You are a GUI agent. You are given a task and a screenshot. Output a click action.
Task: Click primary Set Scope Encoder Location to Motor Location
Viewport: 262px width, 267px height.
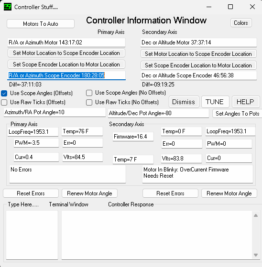(66, 64)
